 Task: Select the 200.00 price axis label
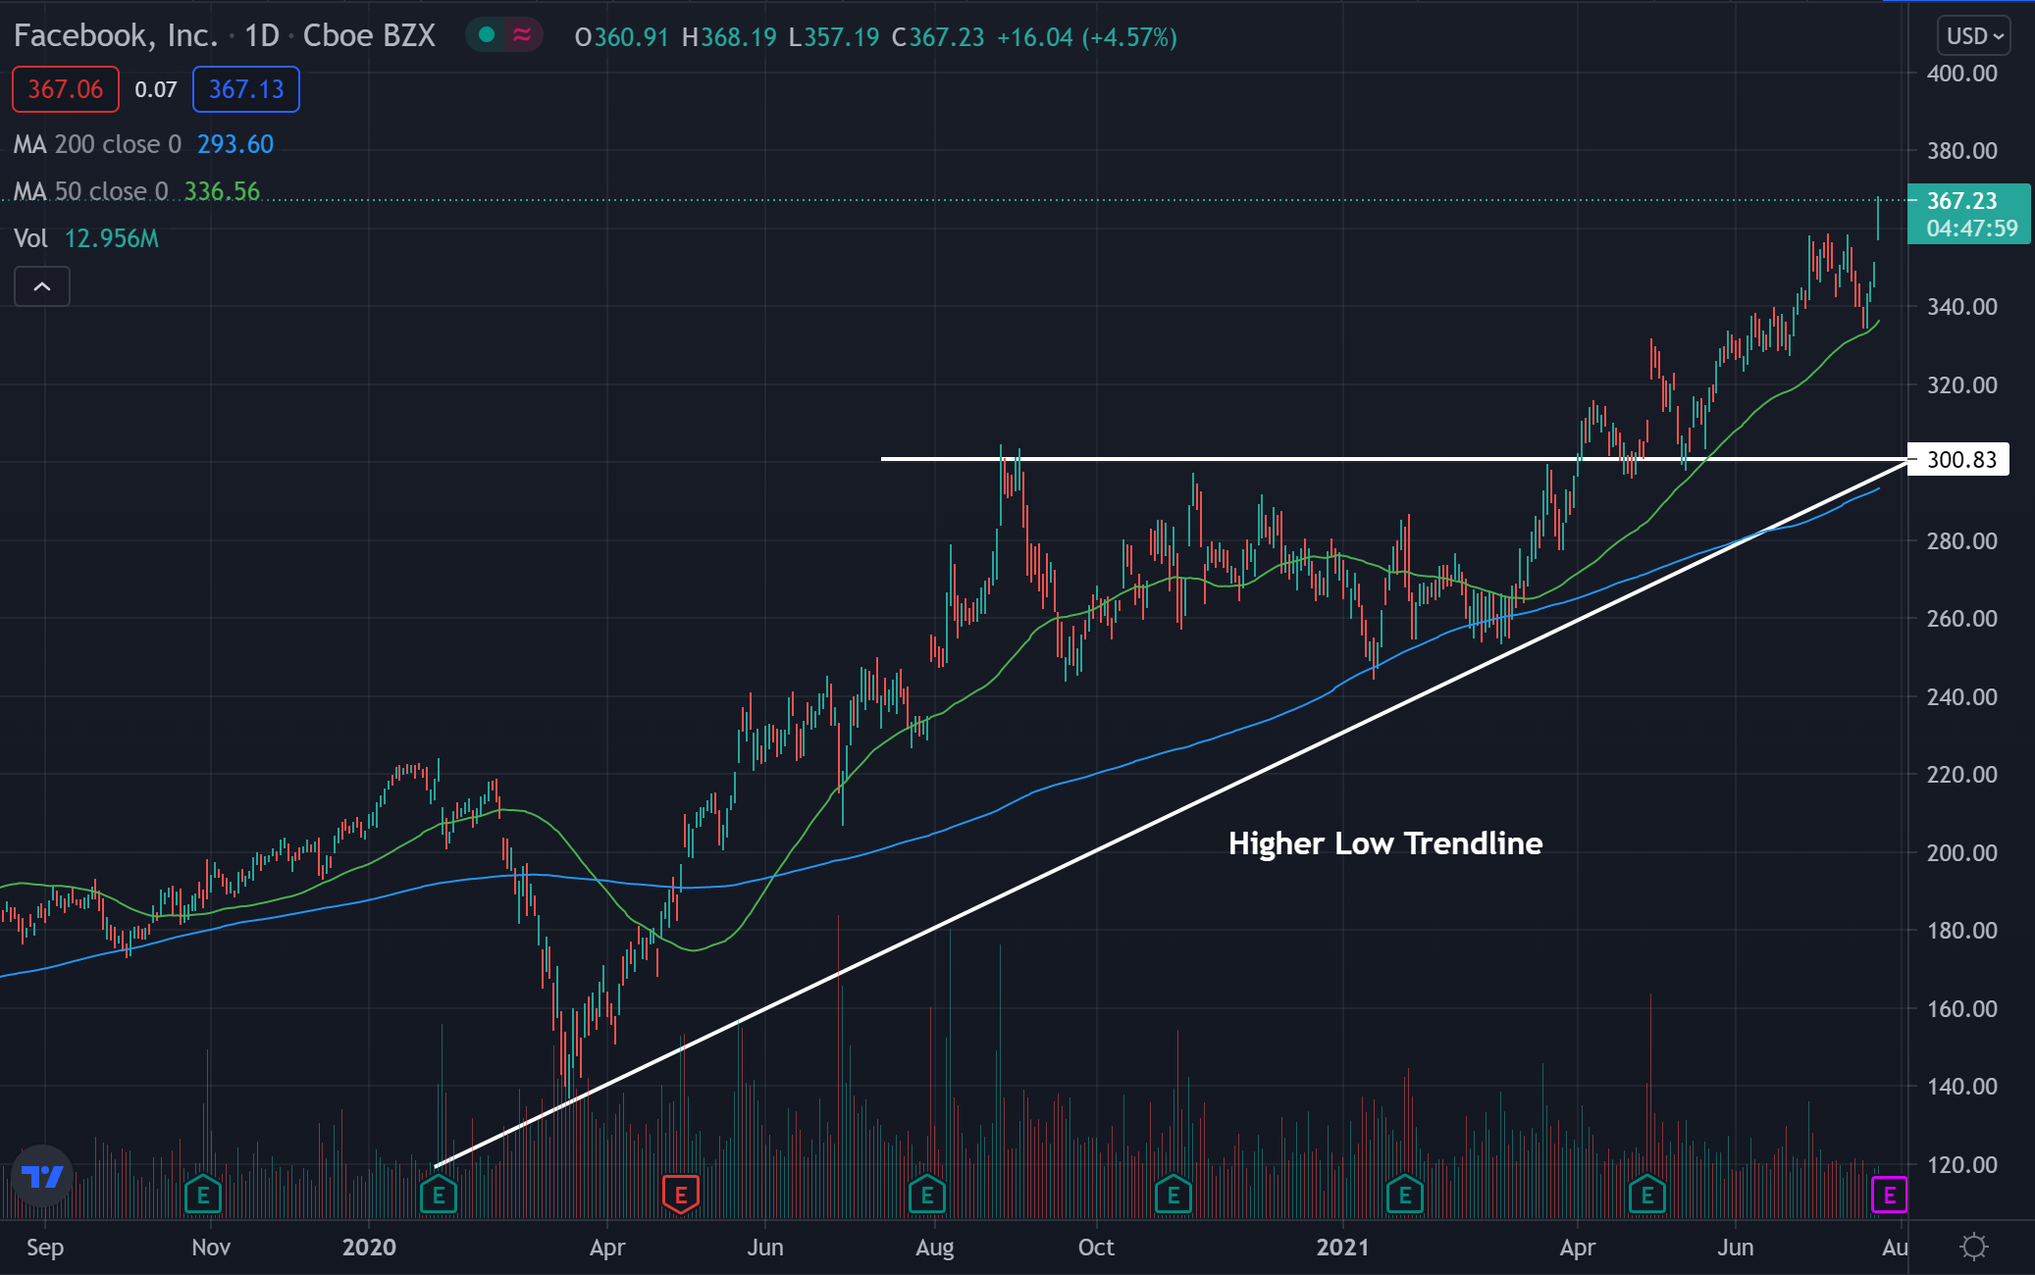click(1961, 852)
